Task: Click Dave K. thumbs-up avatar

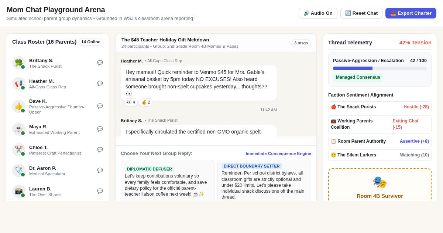Action: tap(19, 107)
